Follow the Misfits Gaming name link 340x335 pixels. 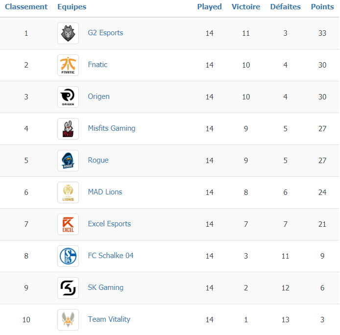point(111,128)
